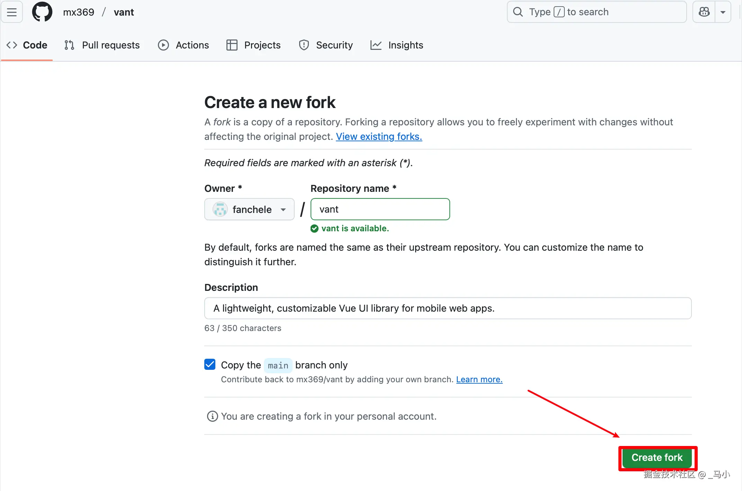The width and height of the screenshot is (742, 491).
Task: Open the dropdown arrow beside Copilot
Action: (723, 12)
